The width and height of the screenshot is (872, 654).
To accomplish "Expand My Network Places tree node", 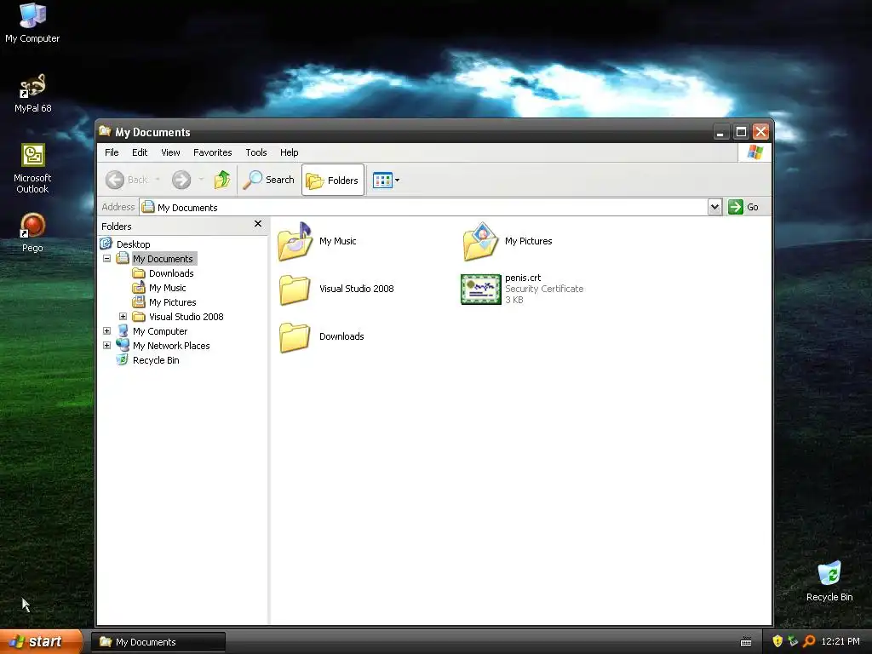I will pos(106,346).
